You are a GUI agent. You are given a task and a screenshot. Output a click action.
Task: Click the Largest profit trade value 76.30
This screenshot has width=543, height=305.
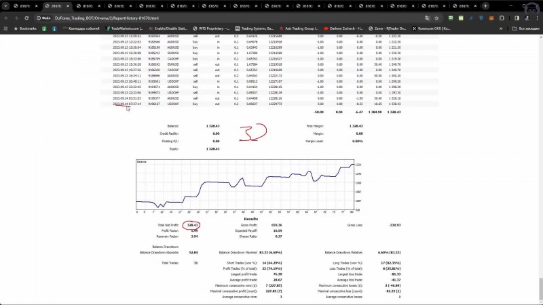pyautogui.click(x=278, y=274)
